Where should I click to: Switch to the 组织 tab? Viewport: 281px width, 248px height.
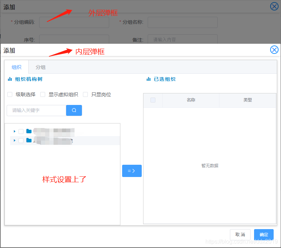click(16, 66)
